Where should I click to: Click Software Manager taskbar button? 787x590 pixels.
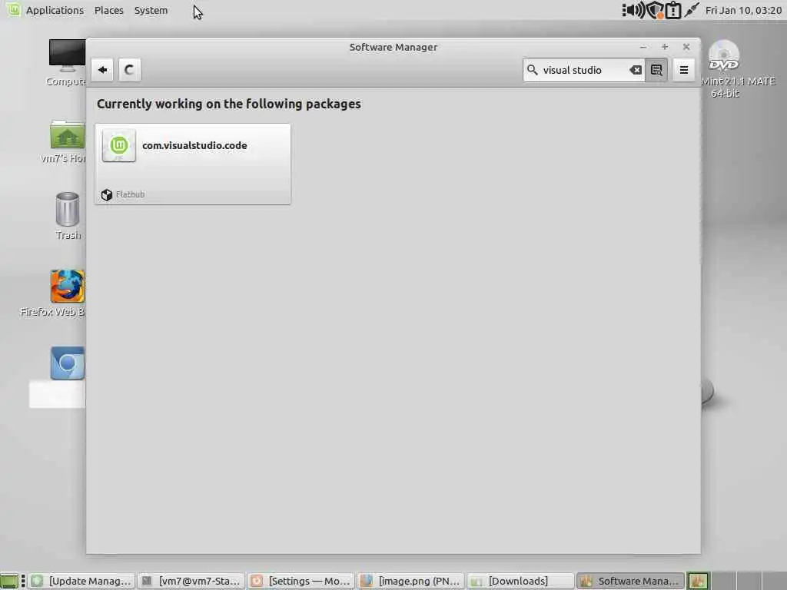[x=630, y=581]
